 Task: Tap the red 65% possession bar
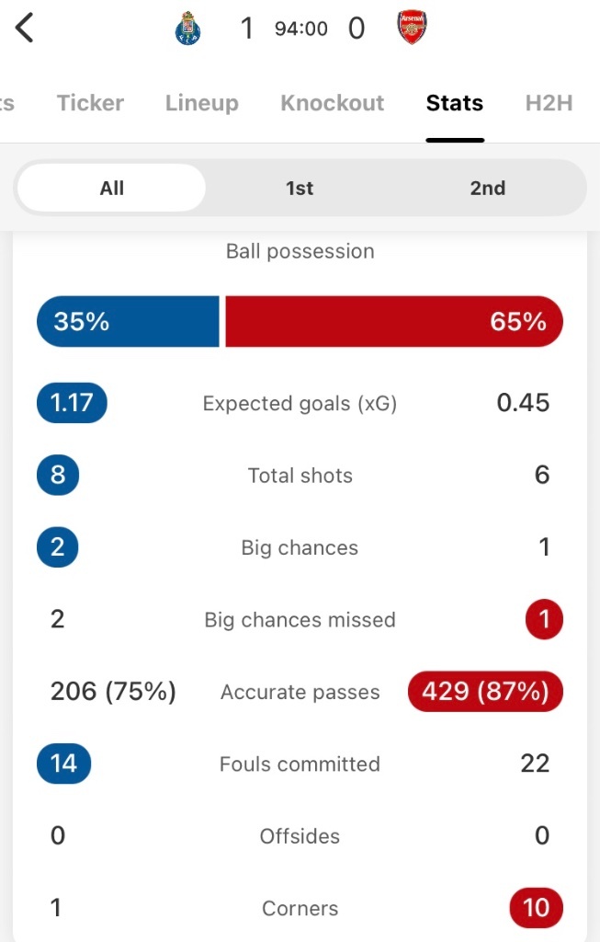point(394,321)
